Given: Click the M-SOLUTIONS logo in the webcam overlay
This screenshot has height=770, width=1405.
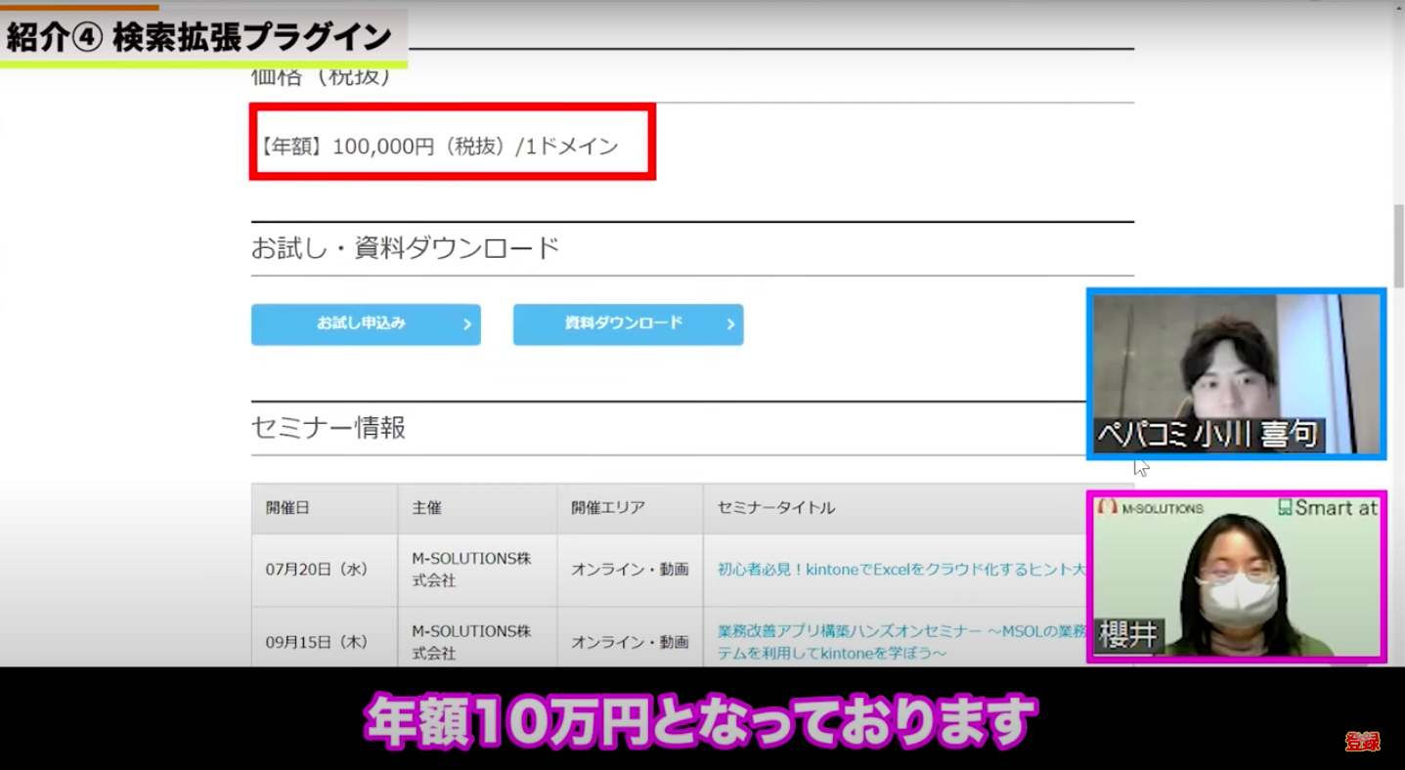Looking at the screenshot, I should coord(1151,508).
